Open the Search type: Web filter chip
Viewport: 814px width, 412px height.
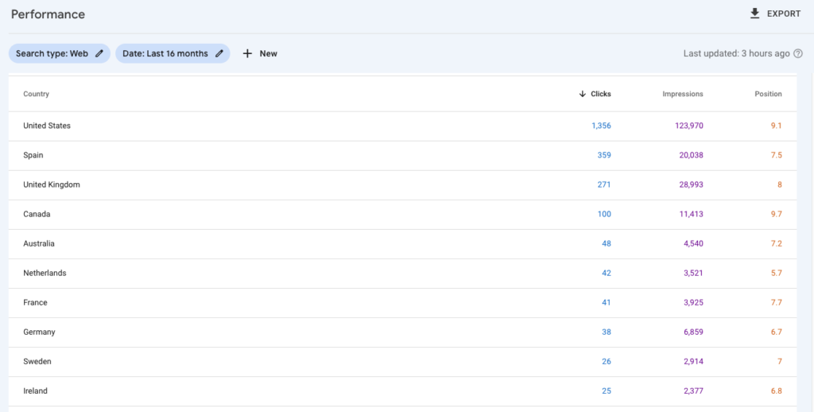(x=52, y=53)
